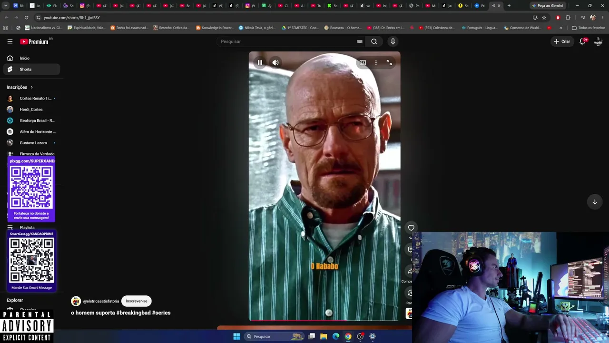Select Shorts in the sidebar
Screen dimensions: 609x343
(x=31, y=70)
